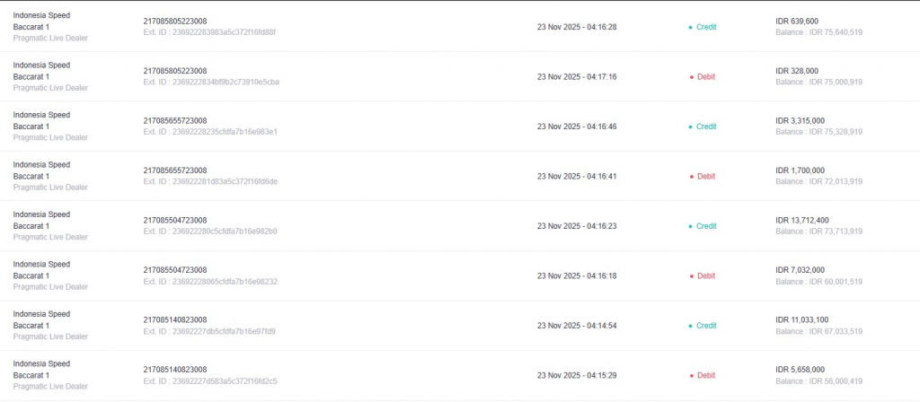The height and width of the screenshot is (402, 920).
Task: Click the timestamp 23 Nov 2025 - 04:14:54
Action: (577, 326)
